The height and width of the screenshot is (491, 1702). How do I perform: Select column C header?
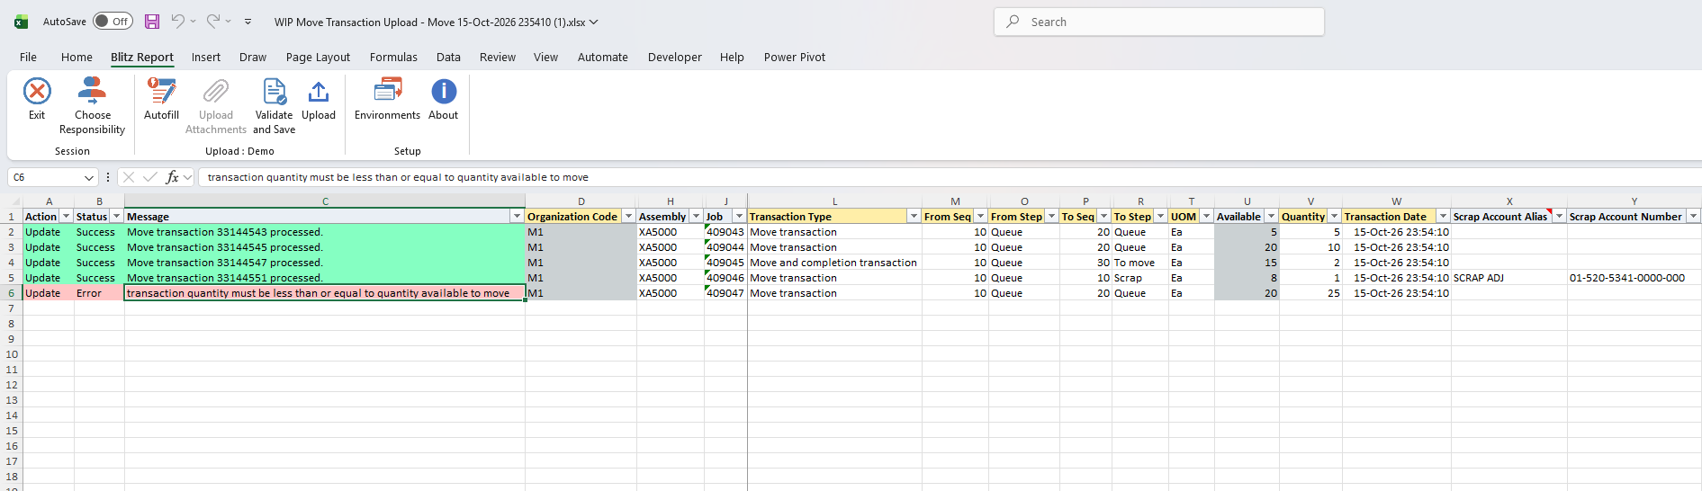pyautogui.click(x=325, y=201)
